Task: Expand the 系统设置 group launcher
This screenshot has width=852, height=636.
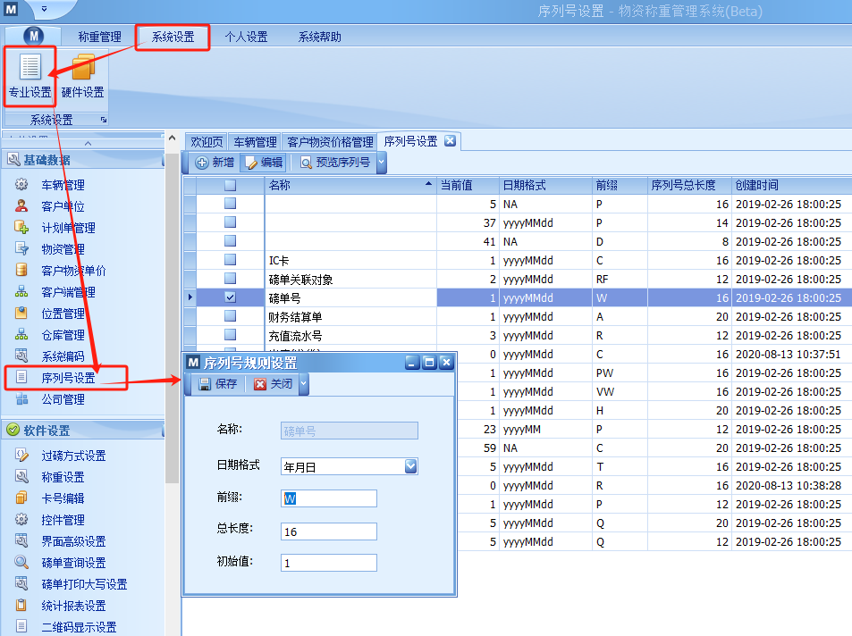Action: click(x=103, y=120)
